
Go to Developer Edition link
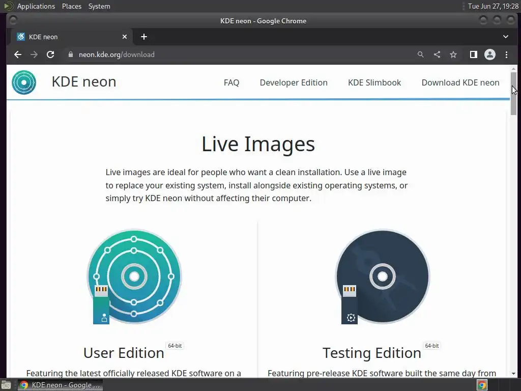click(294, 82)
